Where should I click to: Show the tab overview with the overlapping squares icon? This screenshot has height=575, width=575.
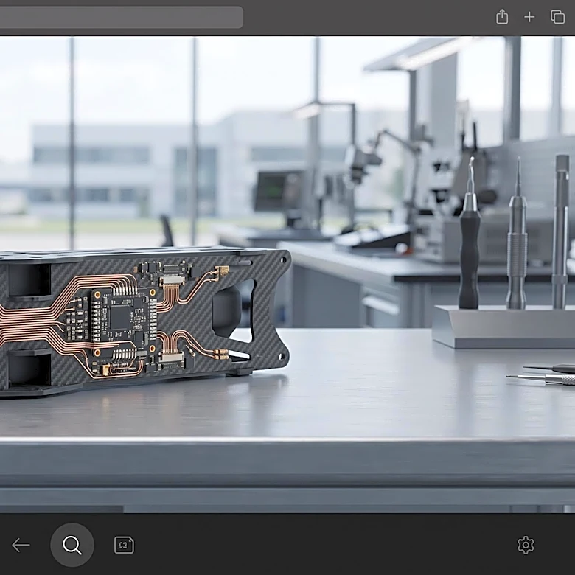(557, 17)
